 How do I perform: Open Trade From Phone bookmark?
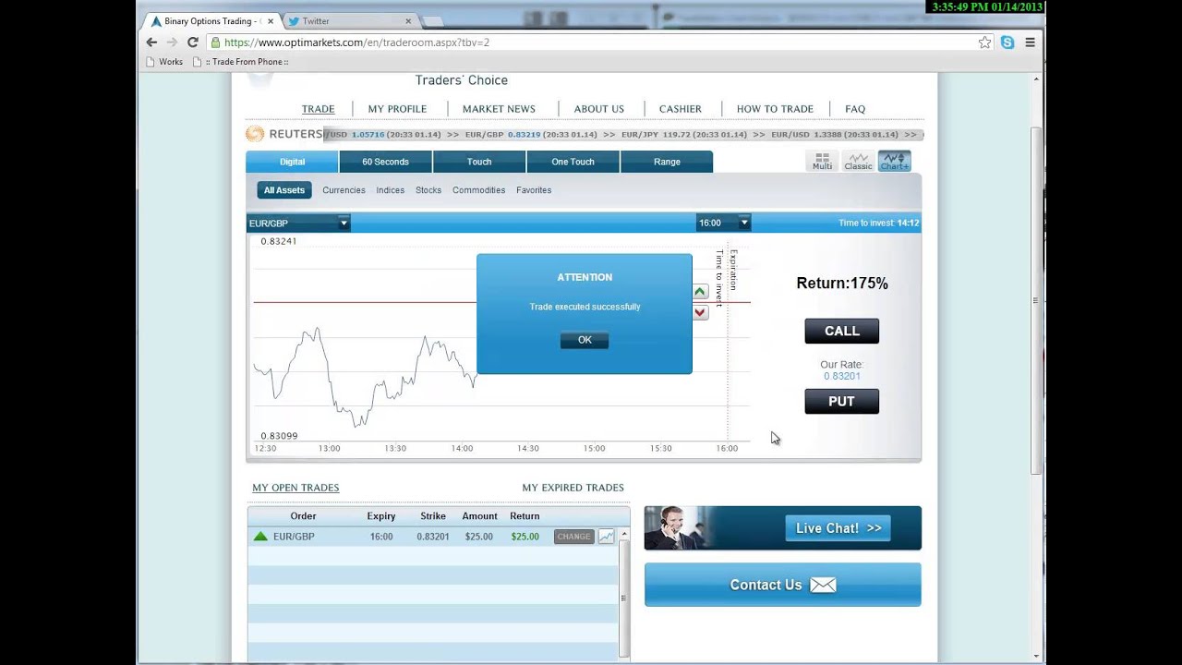(x=240, y=62)
